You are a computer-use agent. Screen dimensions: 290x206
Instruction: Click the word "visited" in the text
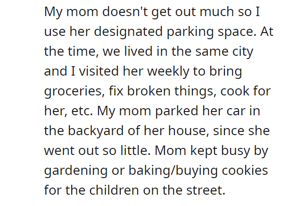[x=99, y=71]
